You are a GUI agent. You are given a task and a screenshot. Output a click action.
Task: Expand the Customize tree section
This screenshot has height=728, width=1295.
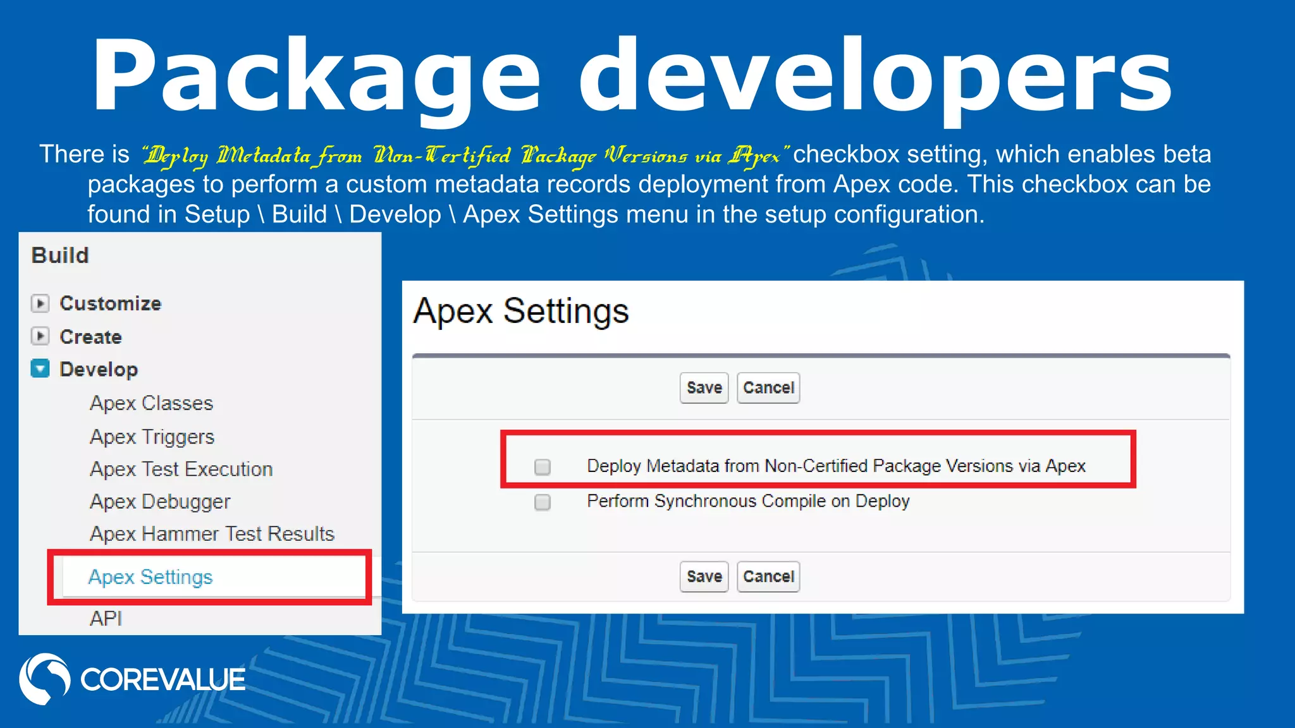(40, 303)
